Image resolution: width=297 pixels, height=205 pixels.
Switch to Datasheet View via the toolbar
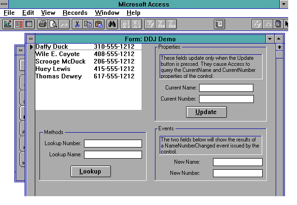[29, 24]
